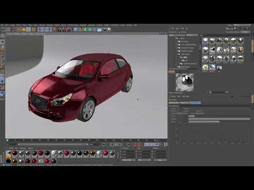Click the large HDRI preview image
The image size is (254, 190).
(x=185, y=82)
